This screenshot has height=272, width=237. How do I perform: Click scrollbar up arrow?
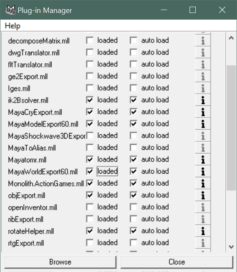[x=231, y=38]
